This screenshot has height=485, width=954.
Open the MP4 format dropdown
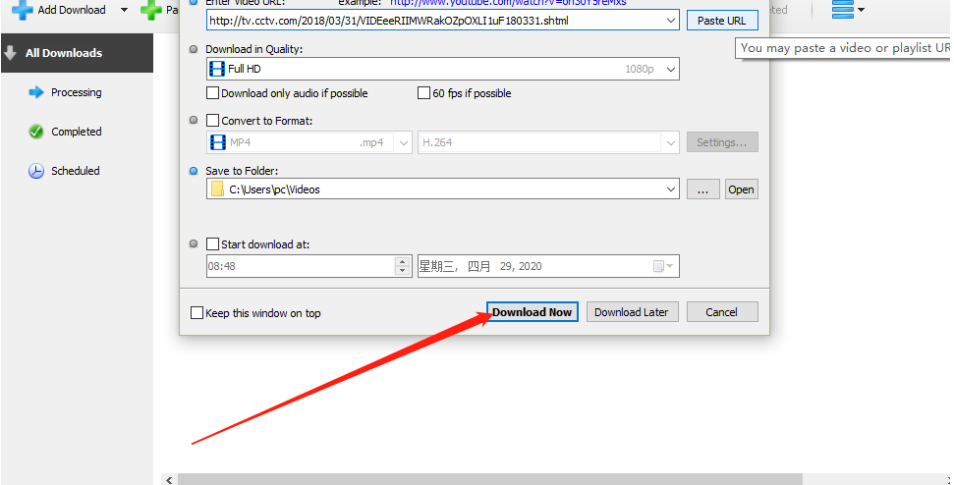404,142
